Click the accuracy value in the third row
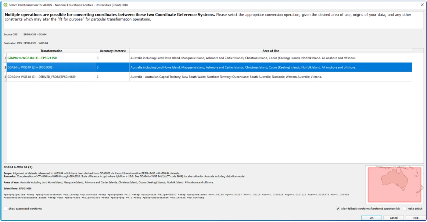The width and height of the screenshot is (427, 222). (98, 77)
